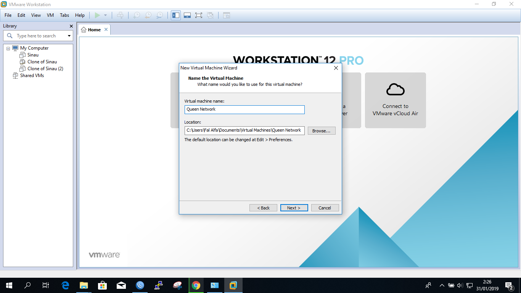The image size is (521, 293).
Task: Open the Action Center notifications icon
Action: point(509,285)
